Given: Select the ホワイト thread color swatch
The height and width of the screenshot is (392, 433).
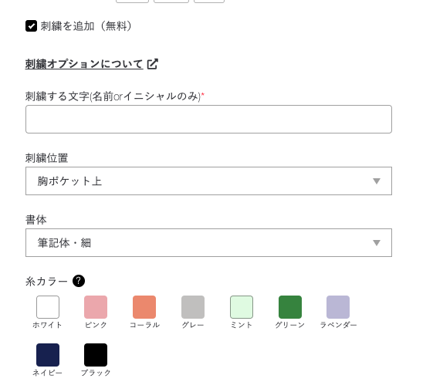Looking at the screenshot, I should (48, 307).
